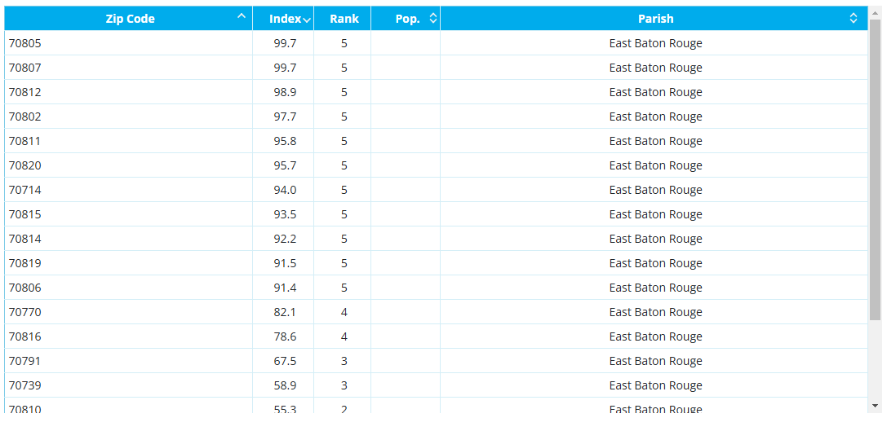
Task: Click the Parish column header label
Action: (x=655, y=19)
